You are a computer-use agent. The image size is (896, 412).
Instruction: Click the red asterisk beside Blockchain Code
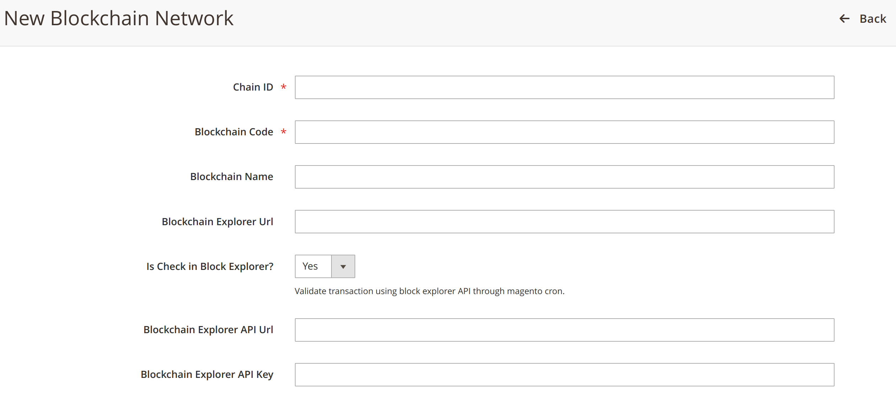pos(284,132)
